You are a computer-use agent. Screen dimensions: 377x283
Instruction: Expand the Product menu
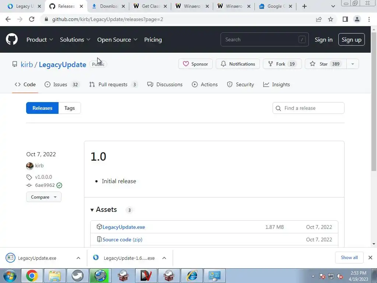click(x=40, y=39)
